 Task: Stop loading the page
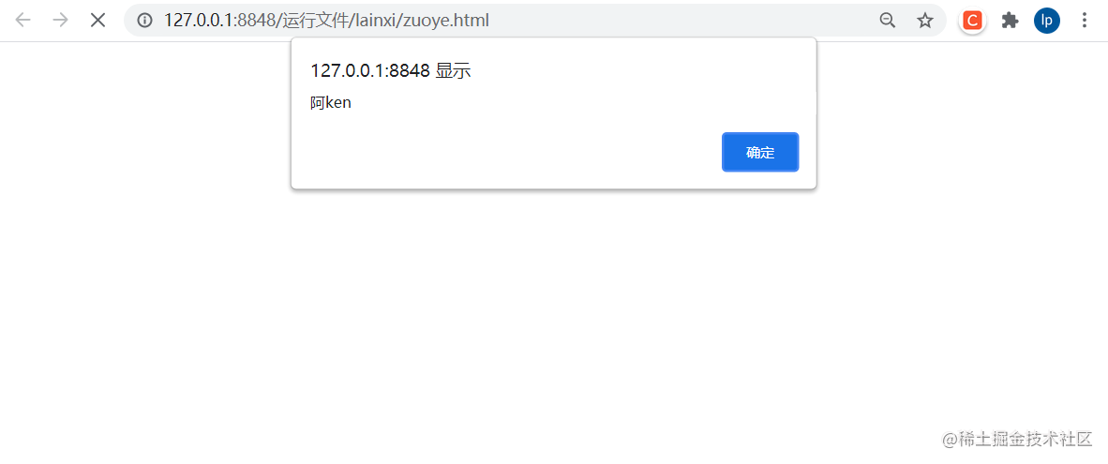click(98, 21)
